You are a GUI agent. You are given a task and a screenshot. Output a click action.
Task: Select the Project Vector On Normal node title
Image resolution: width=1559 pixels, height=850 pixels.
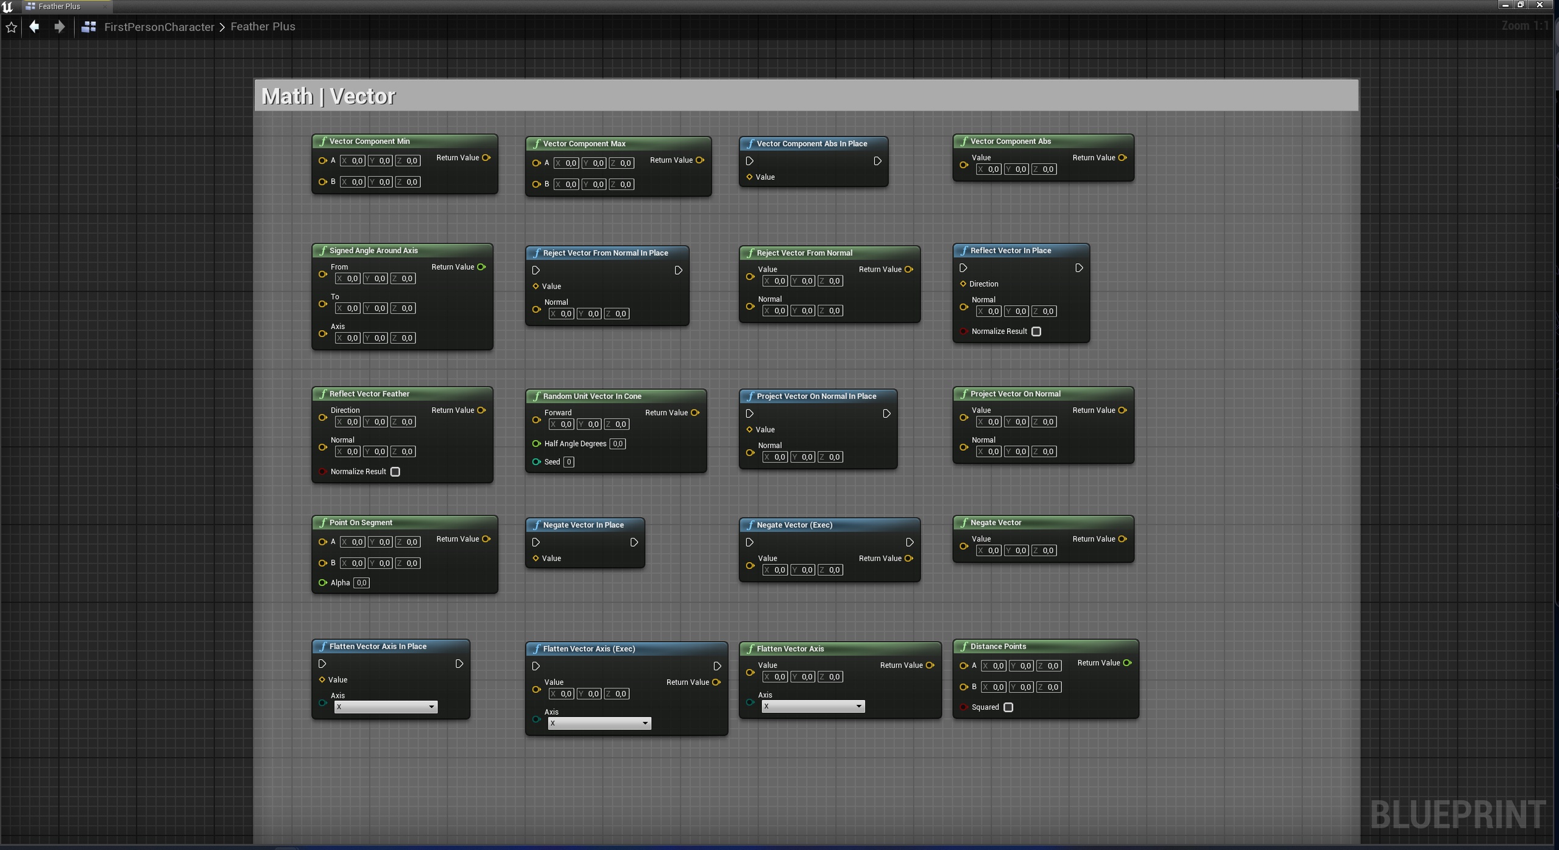(1015, 394)
